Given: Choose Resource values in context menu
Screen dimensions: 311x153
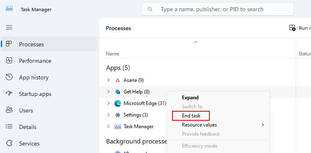Looking at the screenshot, I should click(199, 125).
